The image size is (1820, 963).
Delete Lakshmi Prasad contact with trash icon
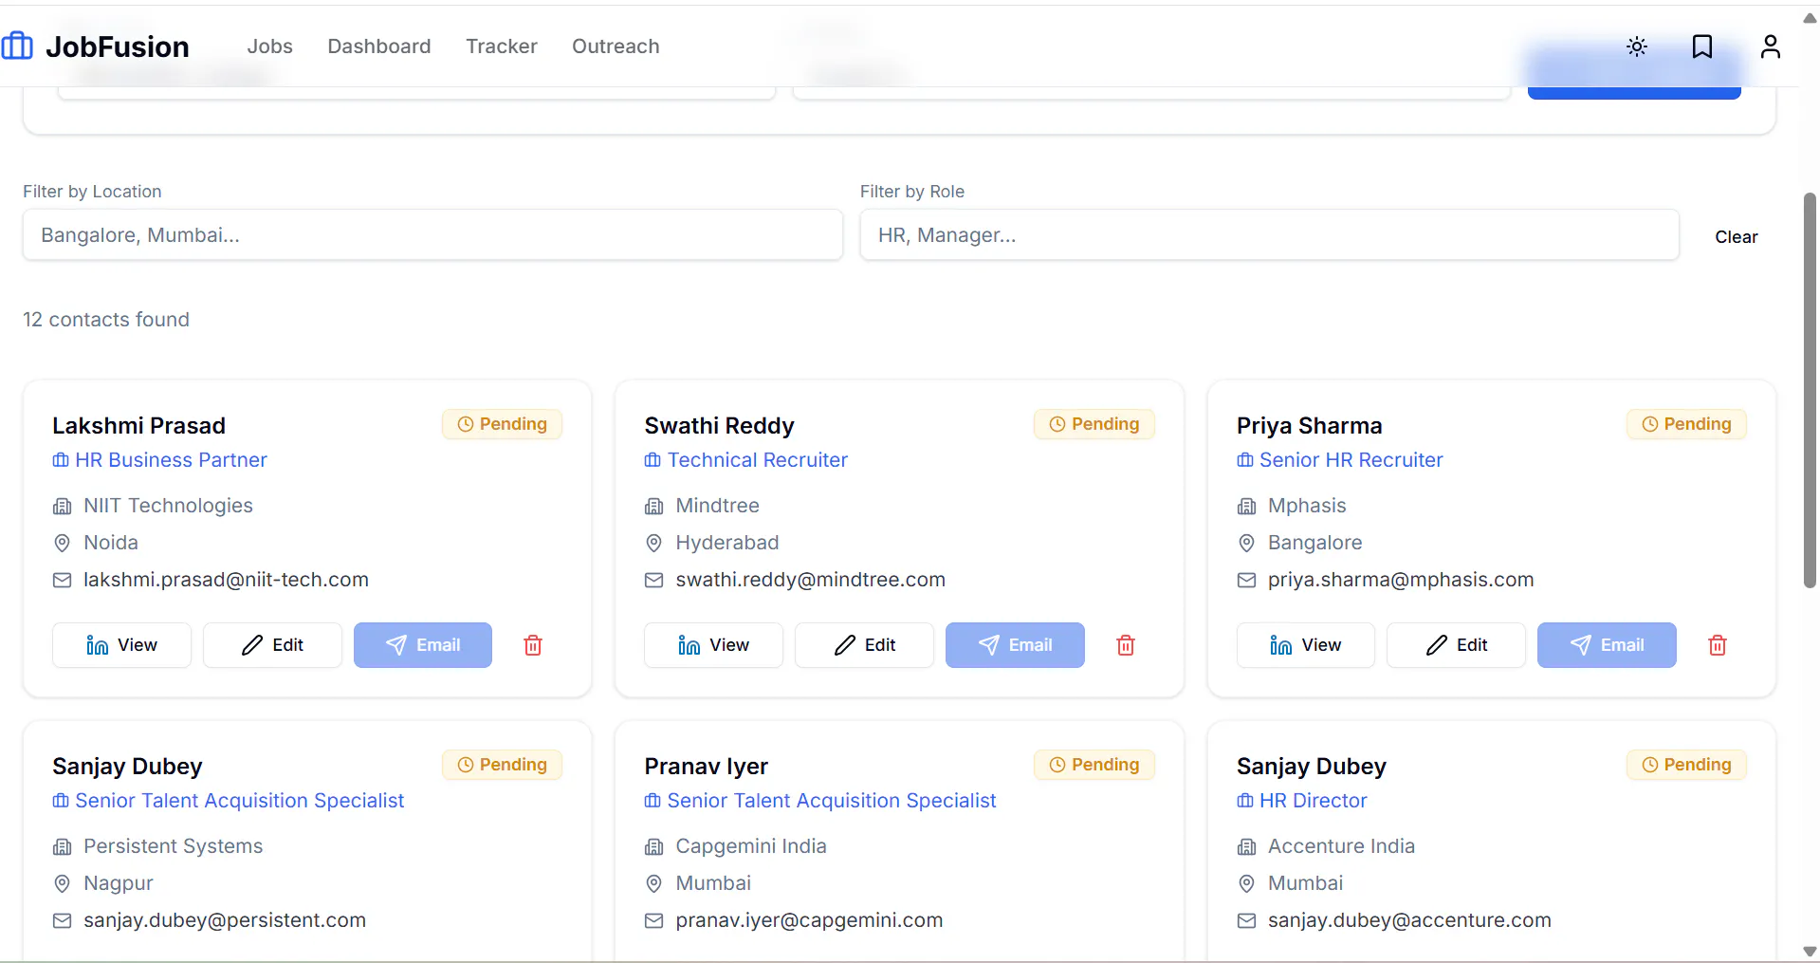tap(533, 645)
